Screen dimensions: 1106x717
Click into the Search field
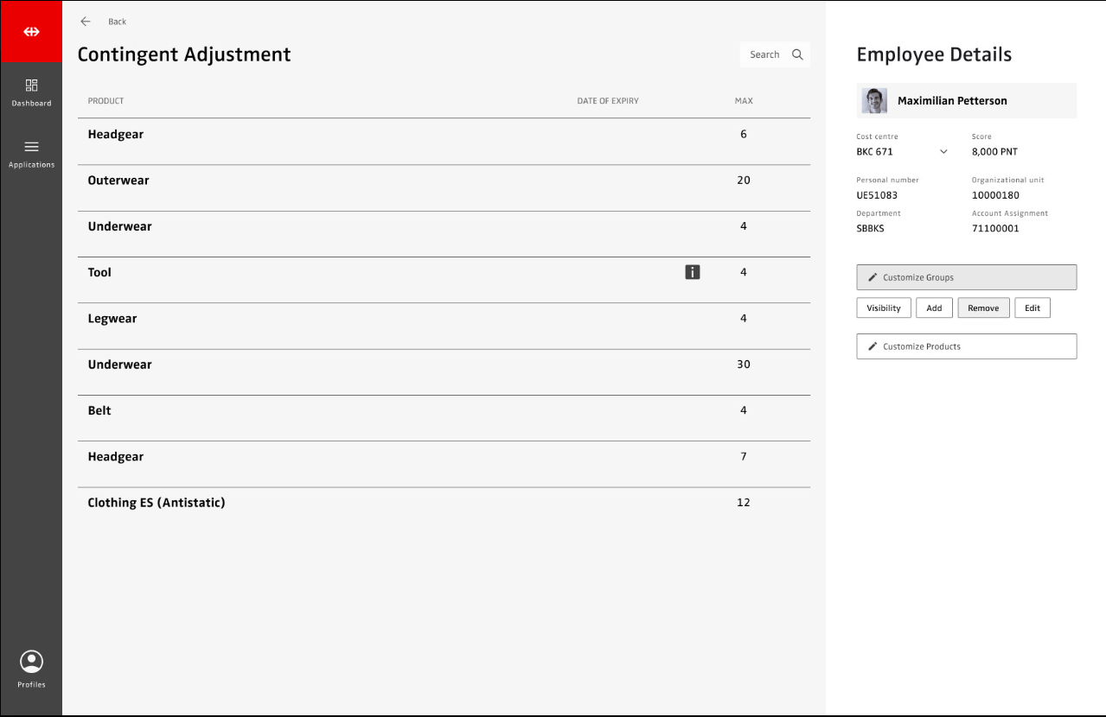(764, 54)
